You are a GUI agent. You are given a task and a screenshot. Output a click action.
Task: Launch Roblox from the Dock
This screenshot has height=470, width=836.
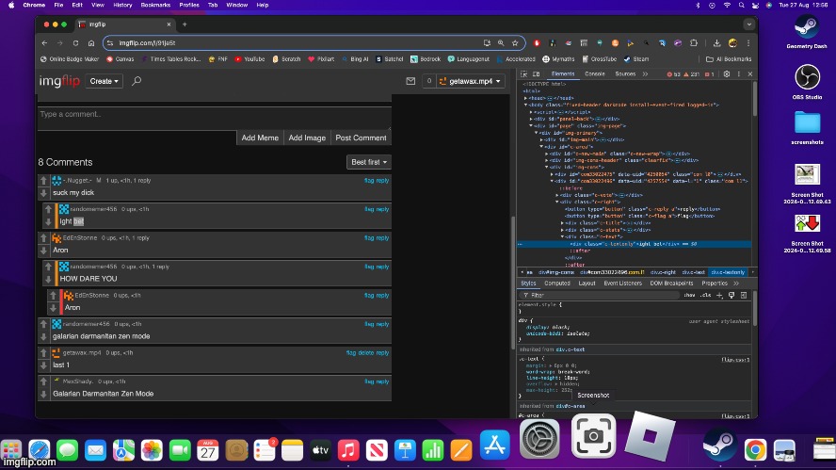click(x=650, y=436)
